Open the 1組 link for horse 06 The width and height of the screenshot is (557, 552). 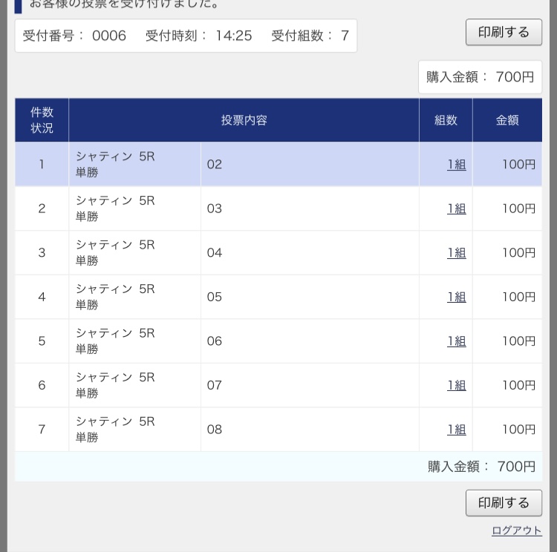[x=456, y=341]
